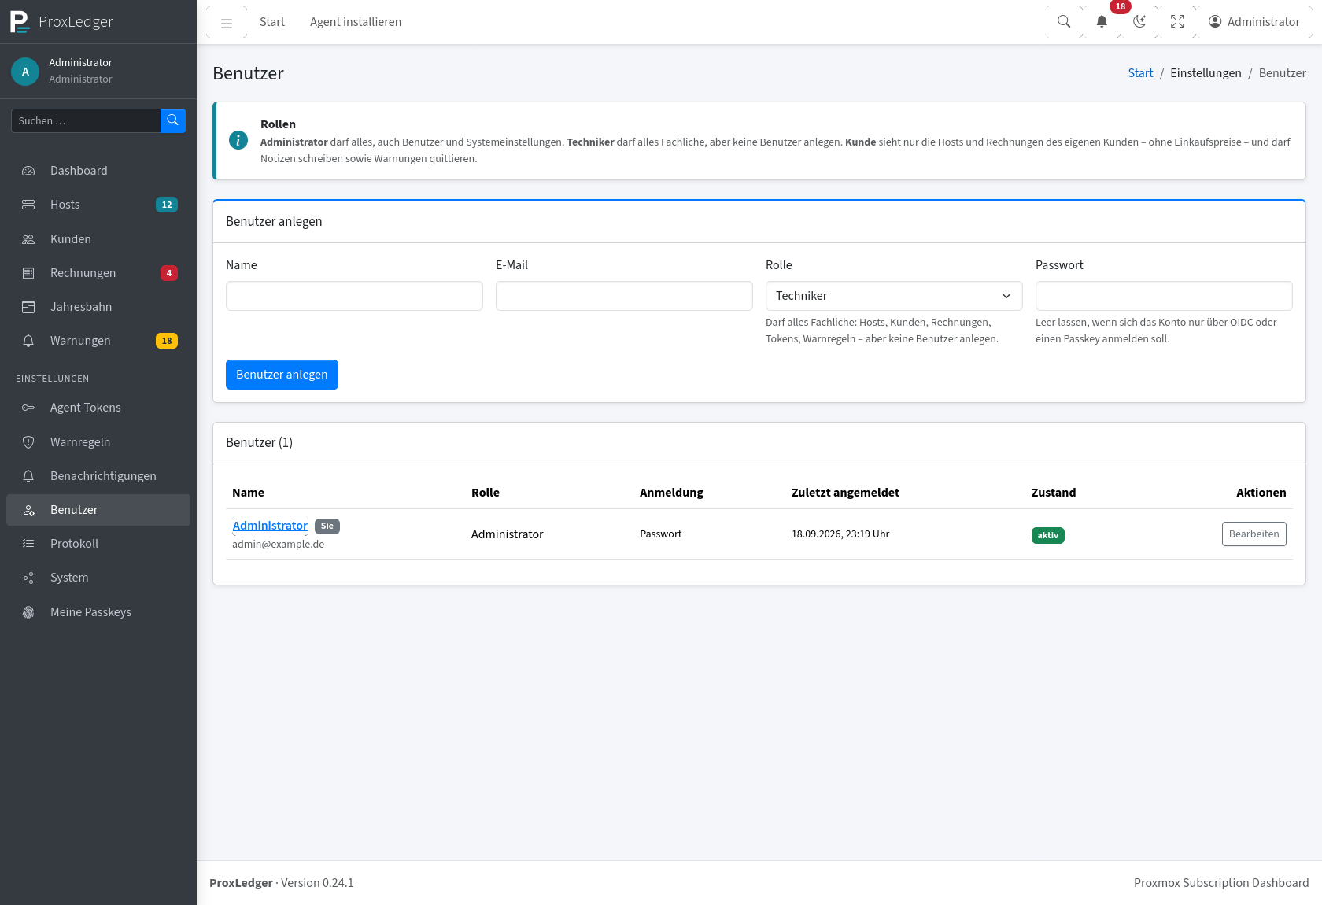Open the System settings sliders entry

[x=98, y=578]
